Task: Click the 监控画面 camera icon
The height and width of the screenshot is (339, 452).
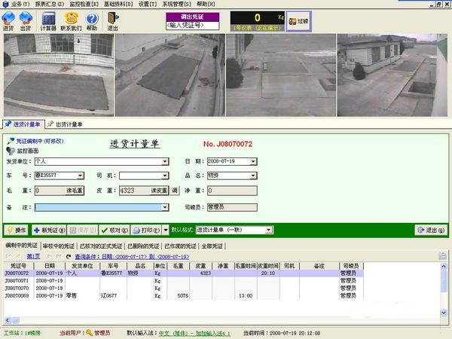Action: pyautogui.click(x=11, y=151)
